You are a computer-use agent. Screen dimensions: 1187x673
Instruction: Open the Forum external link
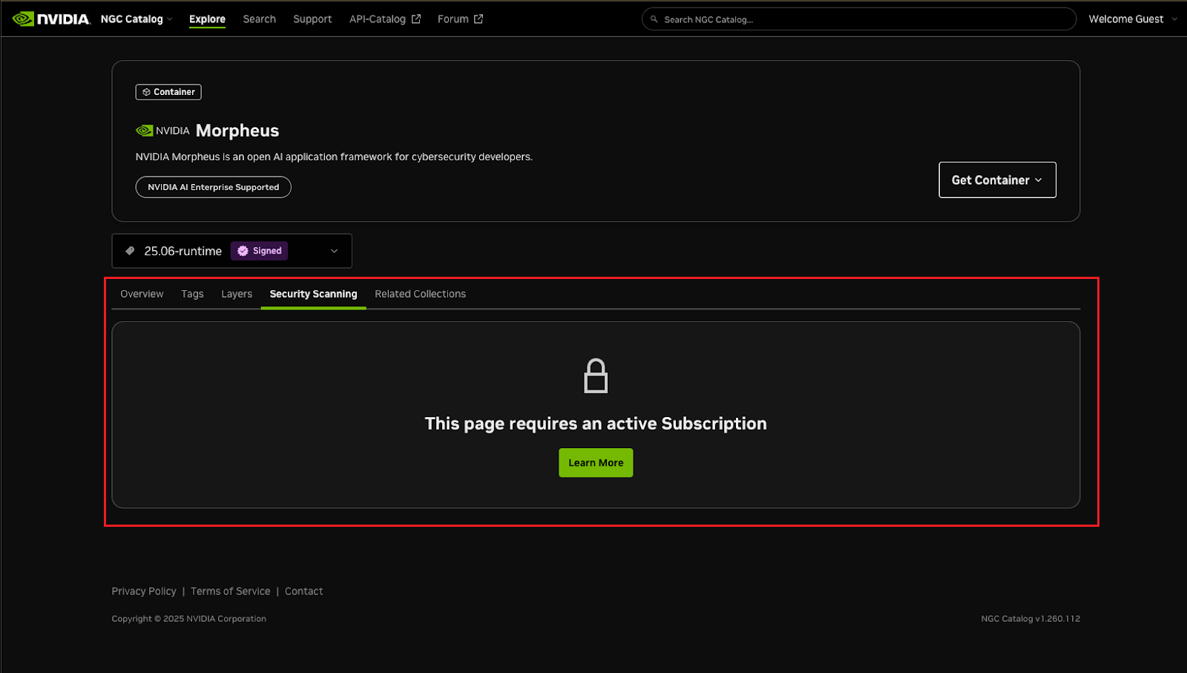460,19
